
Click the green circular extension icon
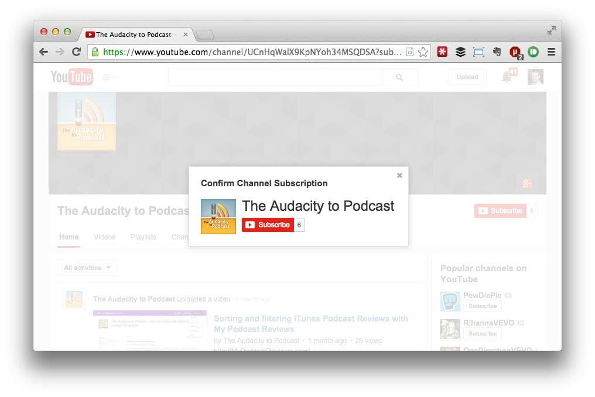[x=533, y=52]
